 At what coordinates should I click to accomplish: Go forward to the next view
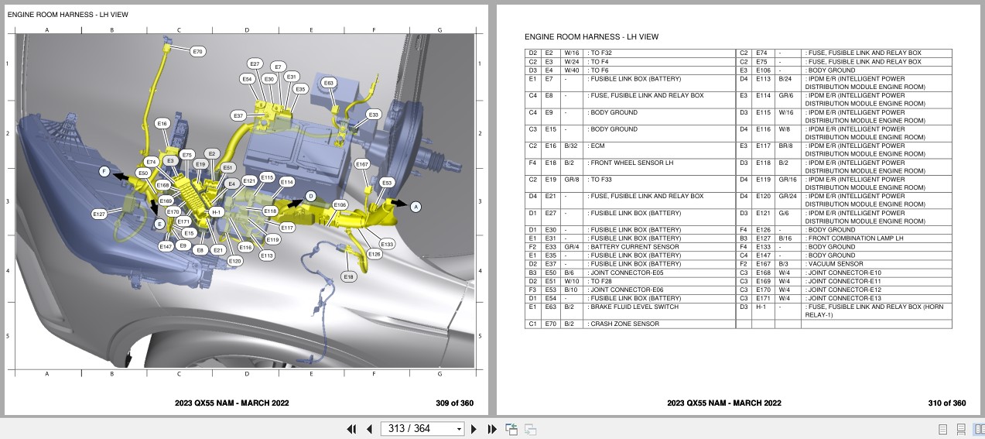point(530,429)
